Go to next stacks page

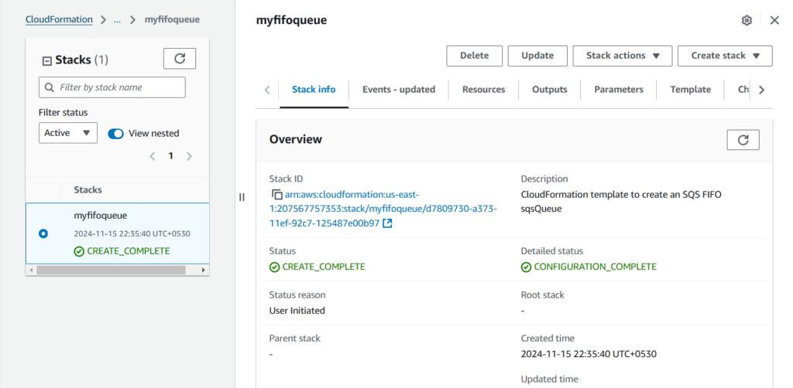tap(190, 156)
